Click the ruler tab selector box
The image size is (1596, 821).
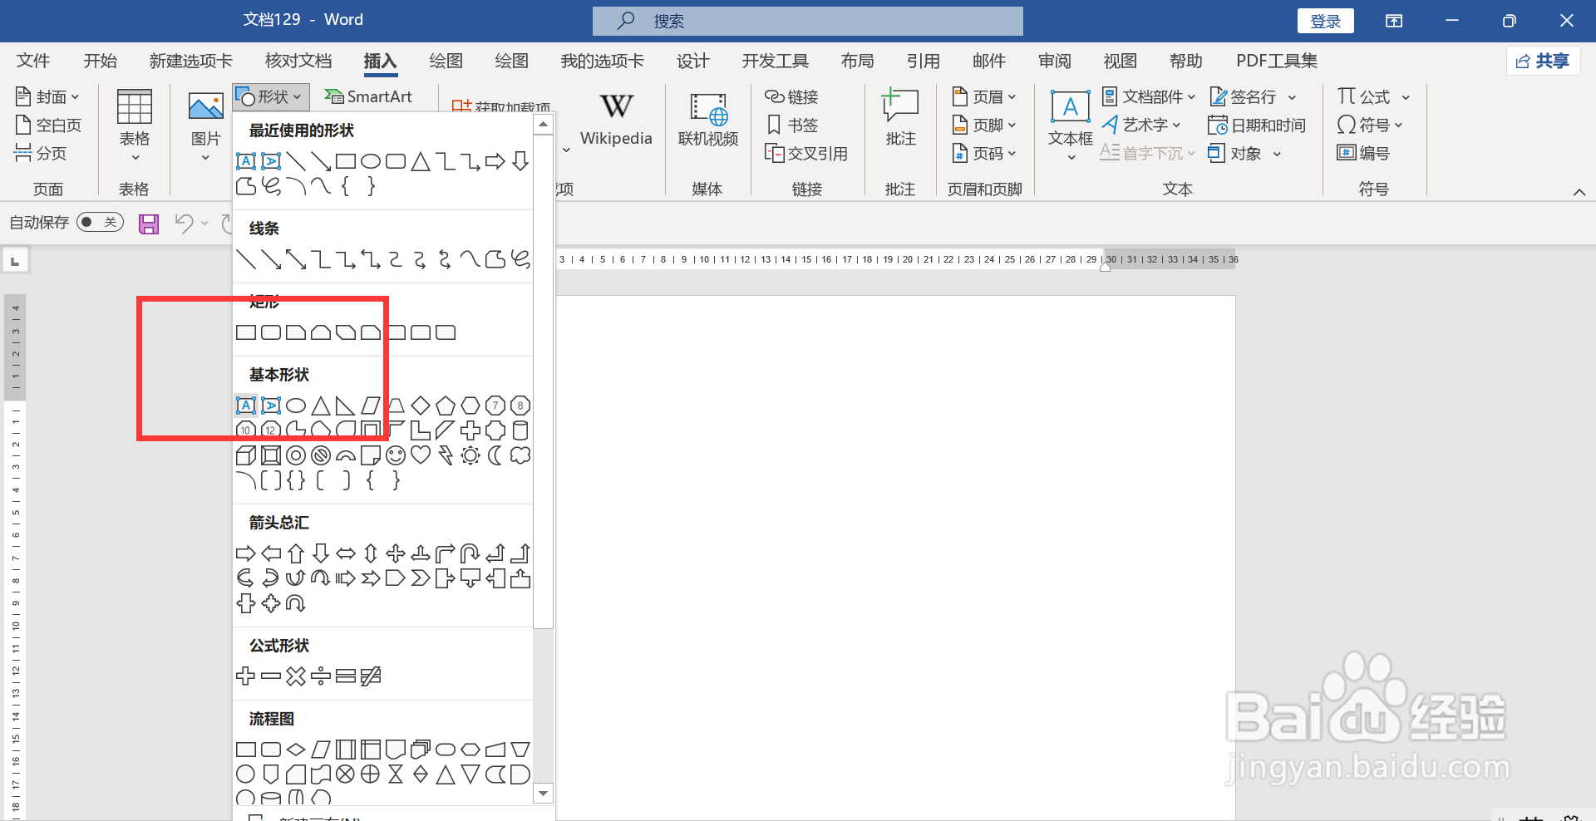[x=15, y=262]
